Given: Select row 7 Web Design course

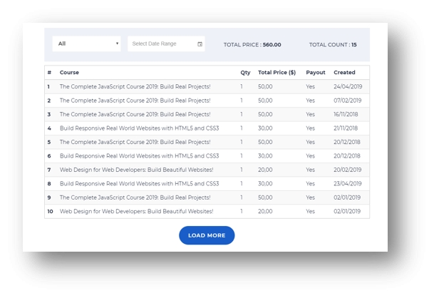Looking at the screenshot, I should point(136,170).
